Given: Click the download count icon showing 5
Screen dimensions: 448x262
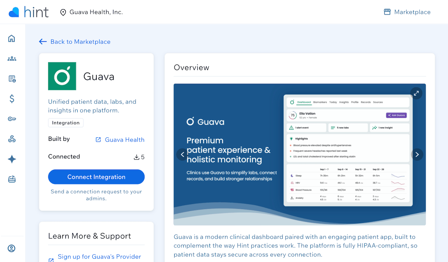Looking at the screenshot, I should 136,157.
